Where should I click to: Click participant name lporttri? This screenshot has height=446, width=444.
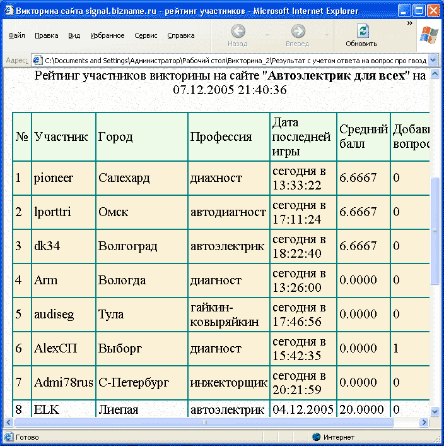(52, 212)
